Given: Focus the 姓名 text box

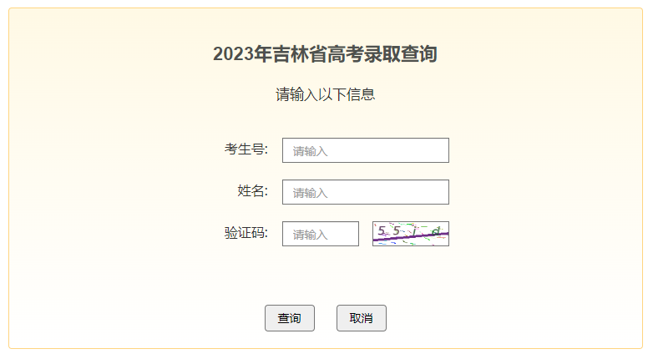Looking at the screenshot, I should (365, 192).
